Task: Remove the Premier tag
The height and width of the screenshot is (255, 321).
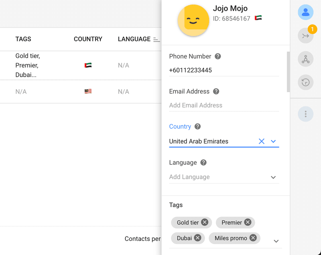Action: 248,222
